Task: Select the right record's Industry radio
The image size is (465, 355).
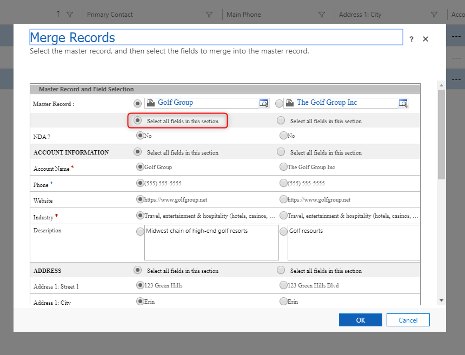Action: (283, 216)
